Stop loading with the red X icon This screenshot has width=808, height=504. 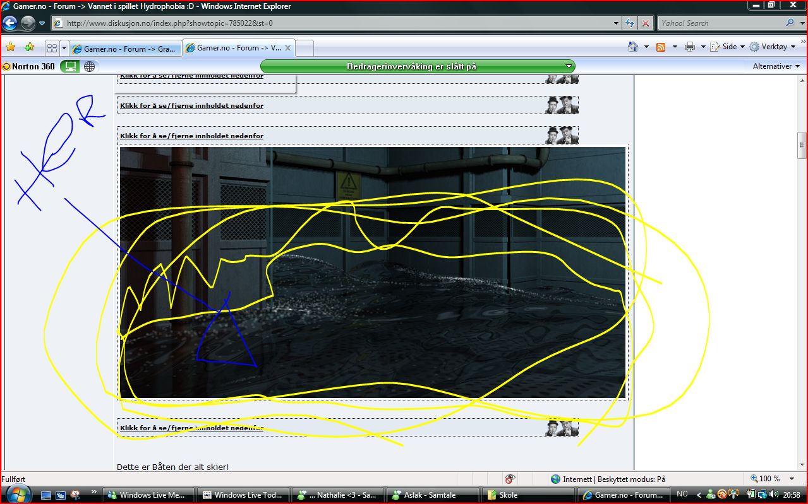tap(645, 23)
